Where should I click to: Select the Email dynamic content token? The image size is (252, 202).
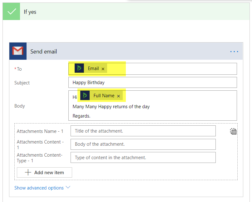[91, 68]
